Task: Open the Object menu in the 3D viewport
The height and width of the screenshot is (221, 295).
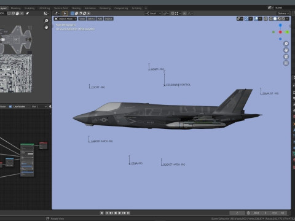Action: [x=109, y=18]
